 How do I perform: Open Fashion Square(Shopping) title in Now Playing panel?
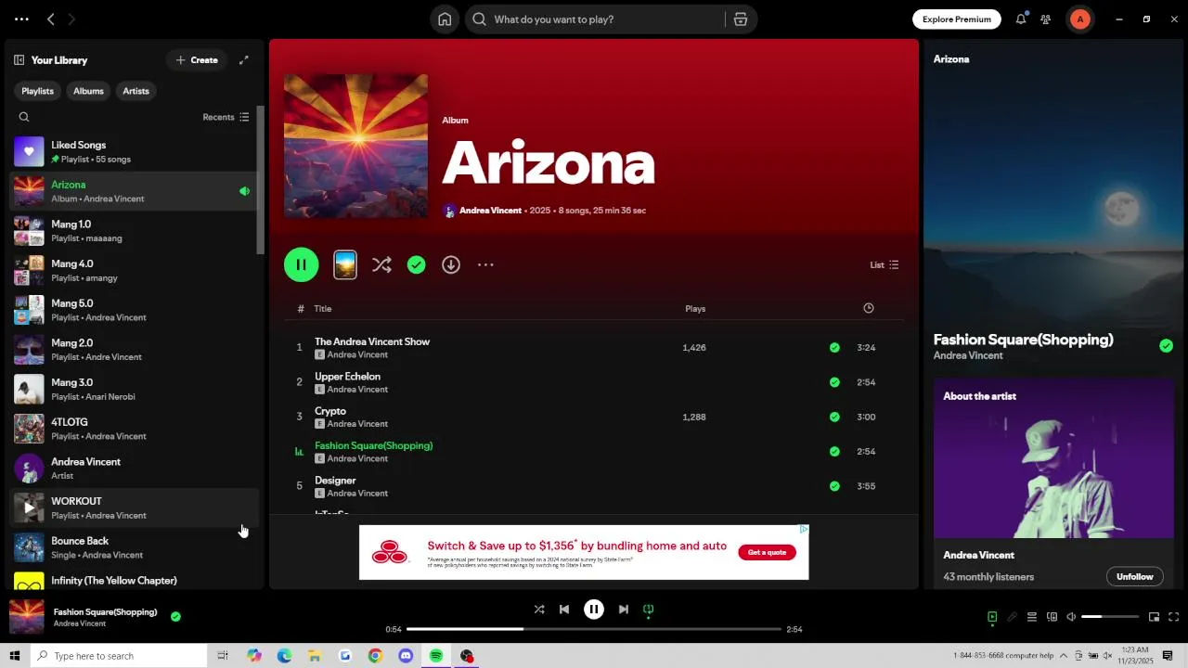point(1023,340)
